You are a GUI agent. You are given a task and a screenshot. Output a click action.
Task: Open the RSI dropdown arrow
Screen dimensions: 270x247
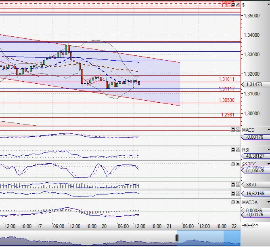tap(268, 150)
